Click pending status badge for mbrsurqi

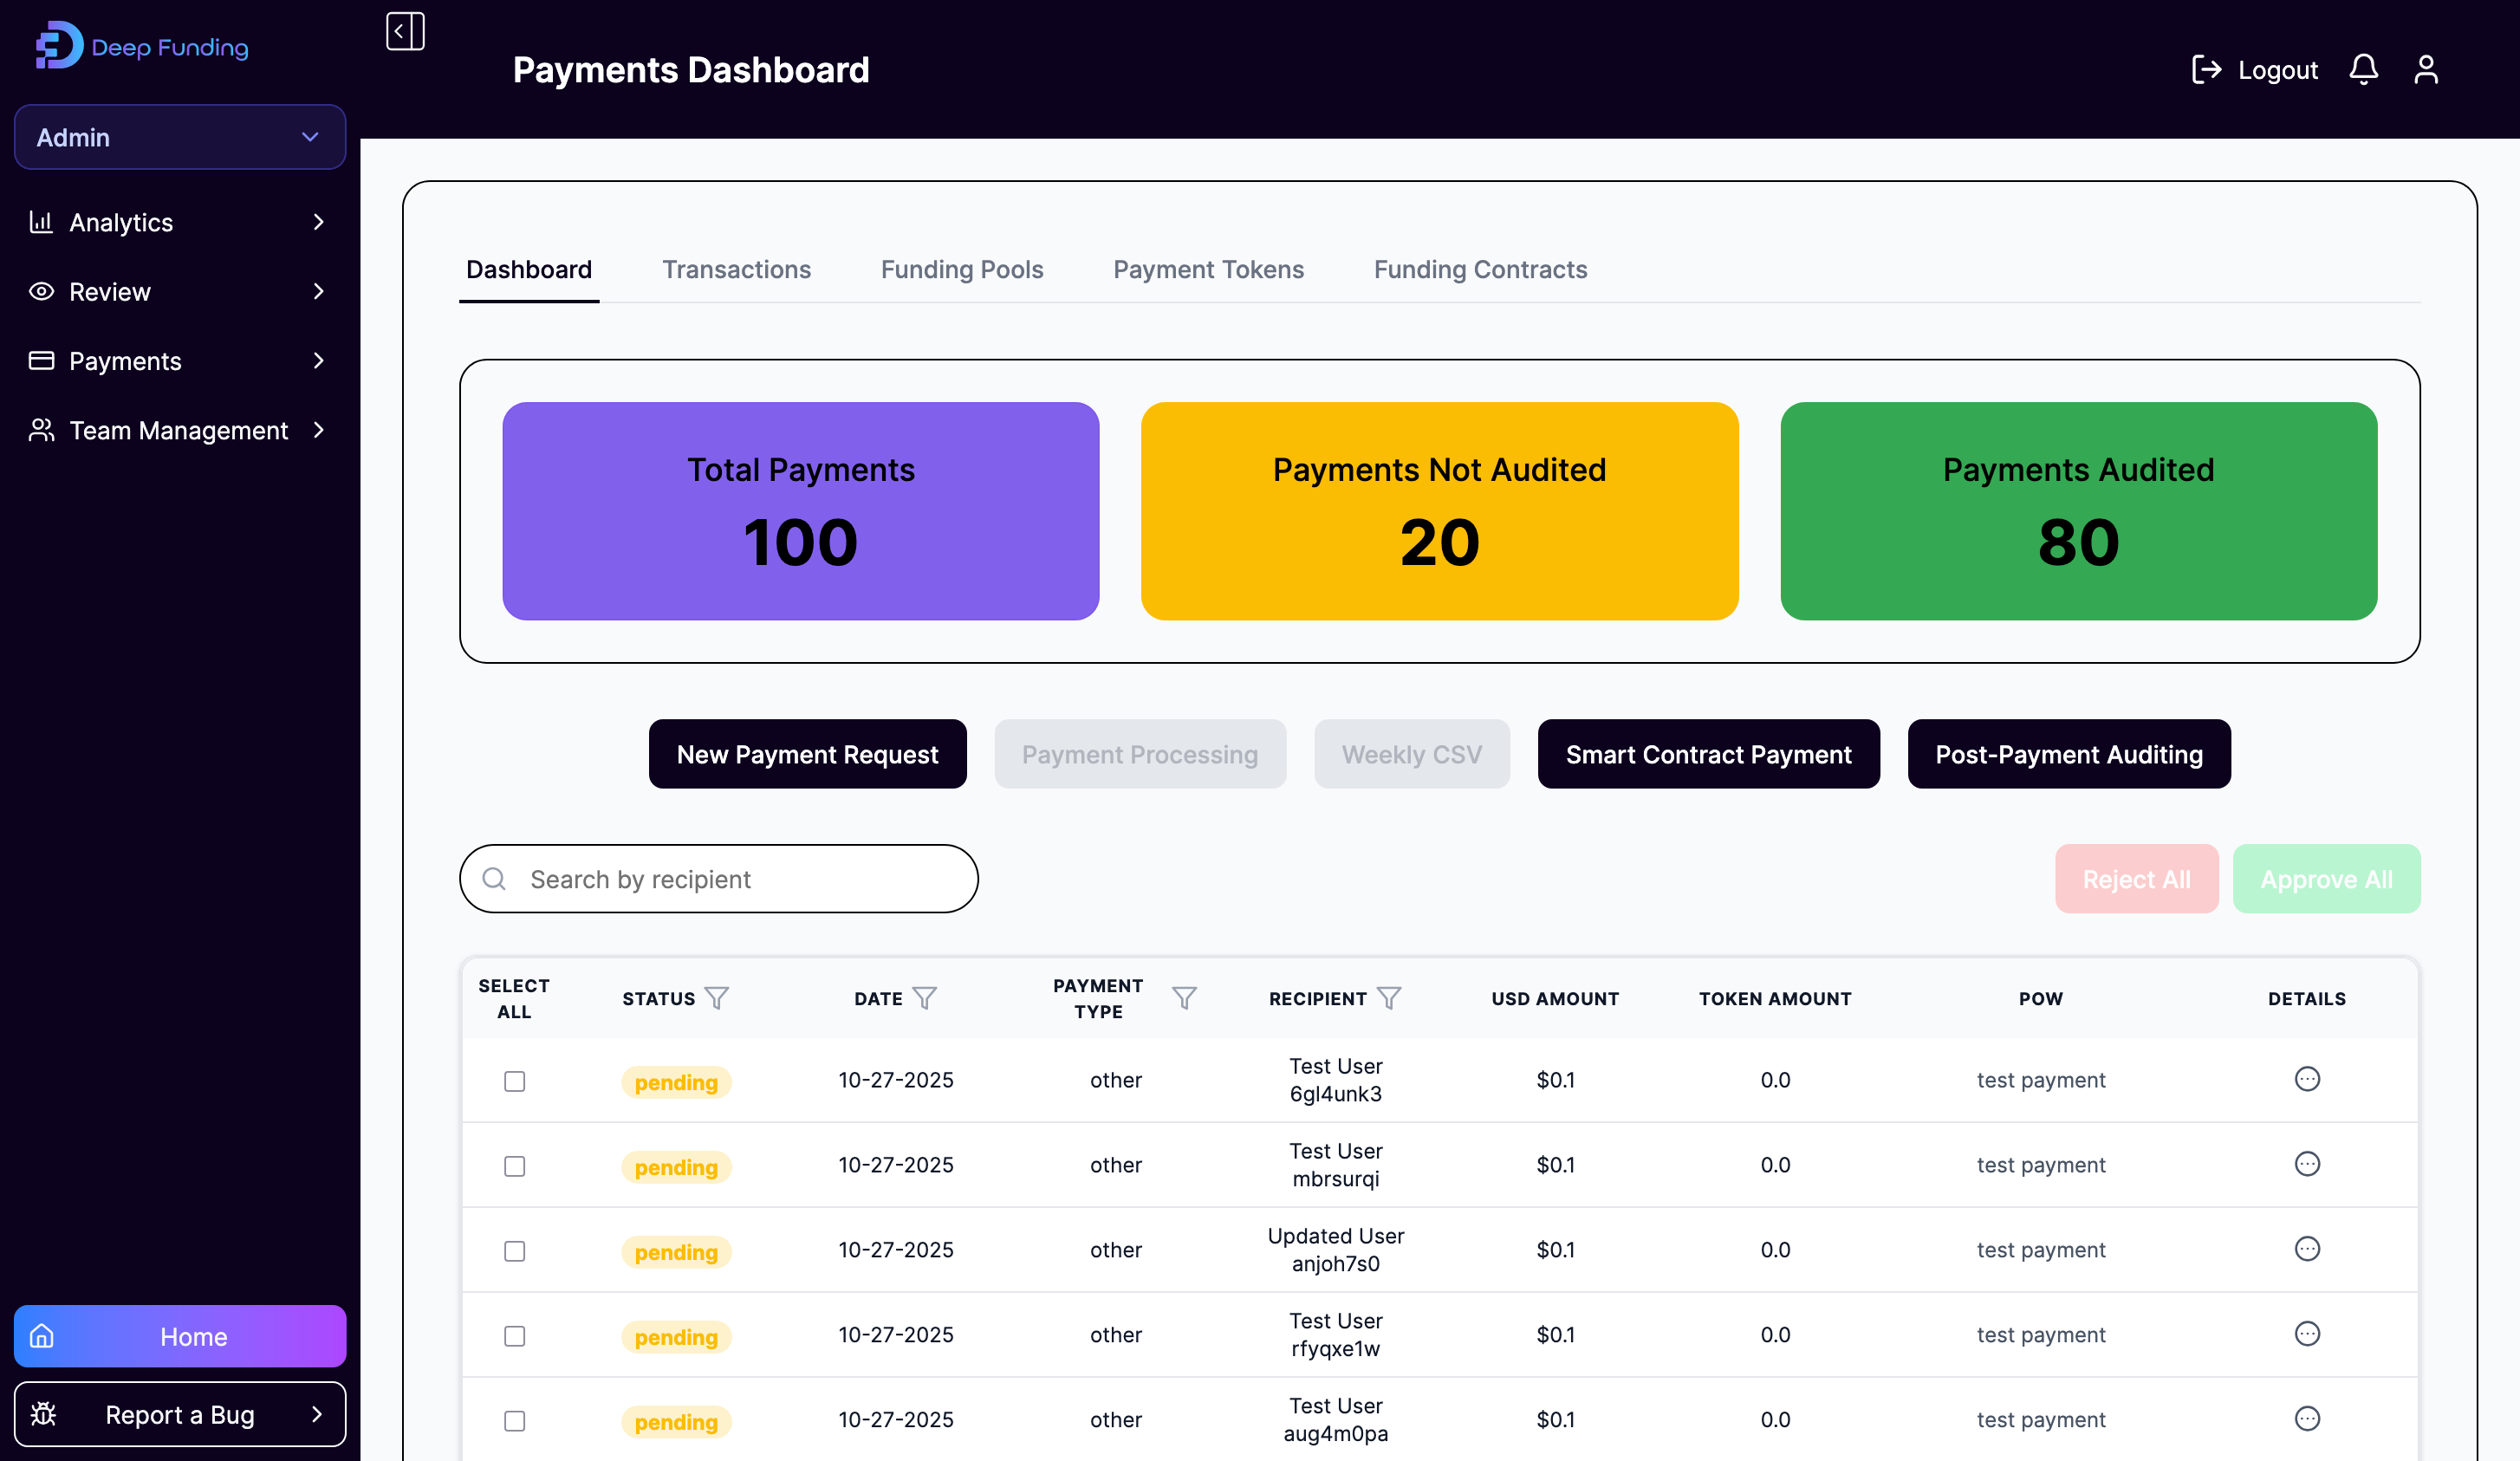coord(676,1167)
